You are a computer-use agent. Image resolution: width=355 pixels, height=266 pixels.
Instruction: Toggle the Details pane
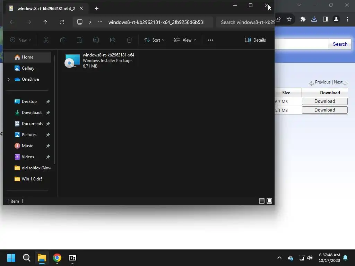256,40
